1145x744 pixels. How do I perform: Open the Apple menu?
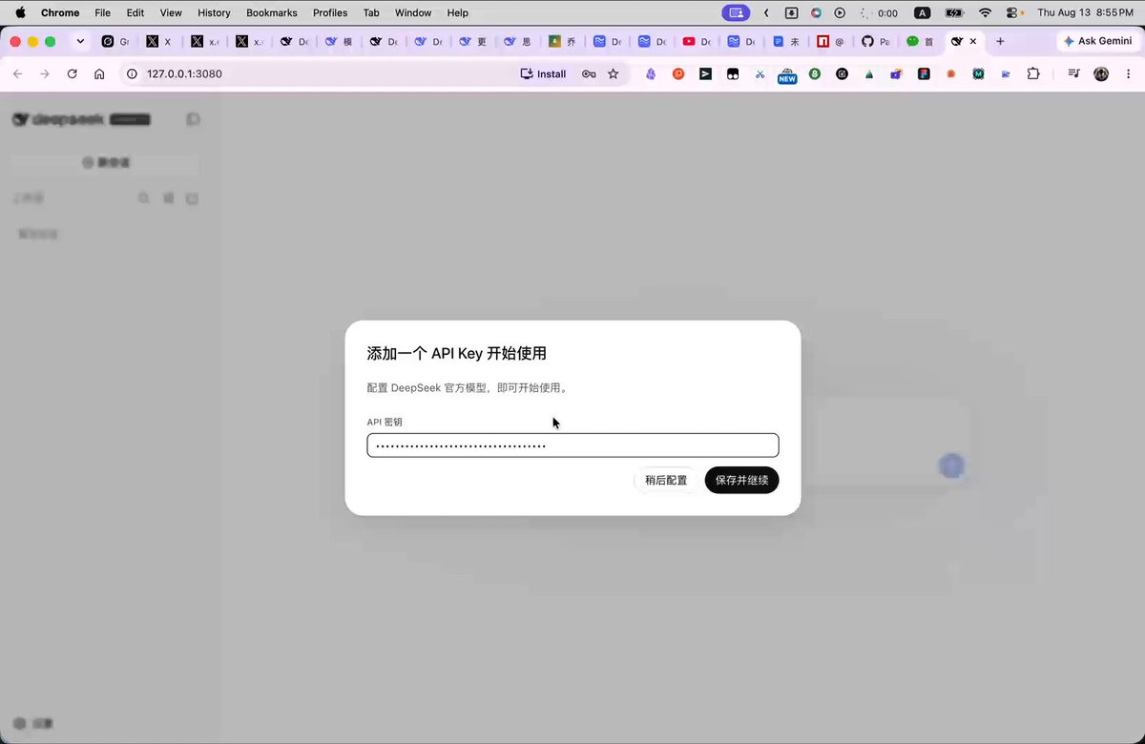click(20, 12)
